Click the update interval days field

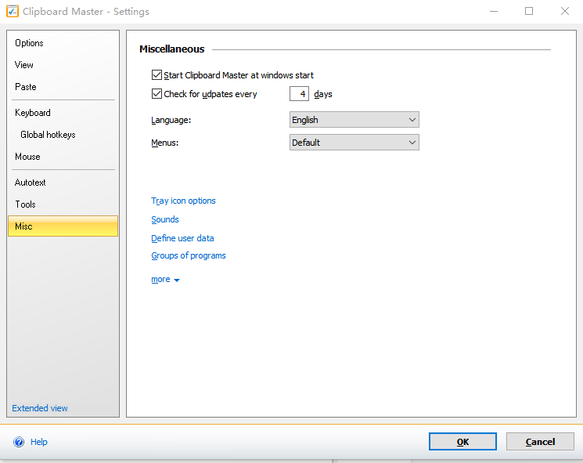[299, 94]
